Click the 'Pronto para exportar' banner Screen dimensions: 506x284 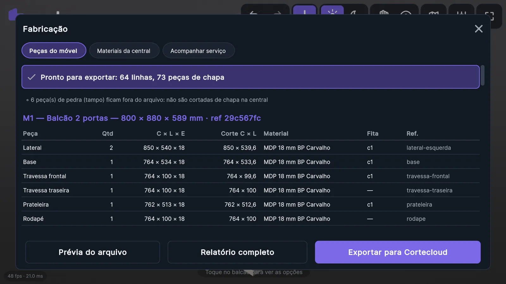click(250, 77)
